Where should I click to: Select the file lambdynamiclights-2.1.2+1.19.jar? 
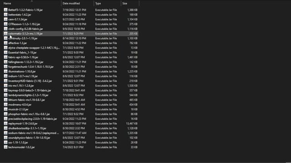pyautogui.click(x=28, y=95)
